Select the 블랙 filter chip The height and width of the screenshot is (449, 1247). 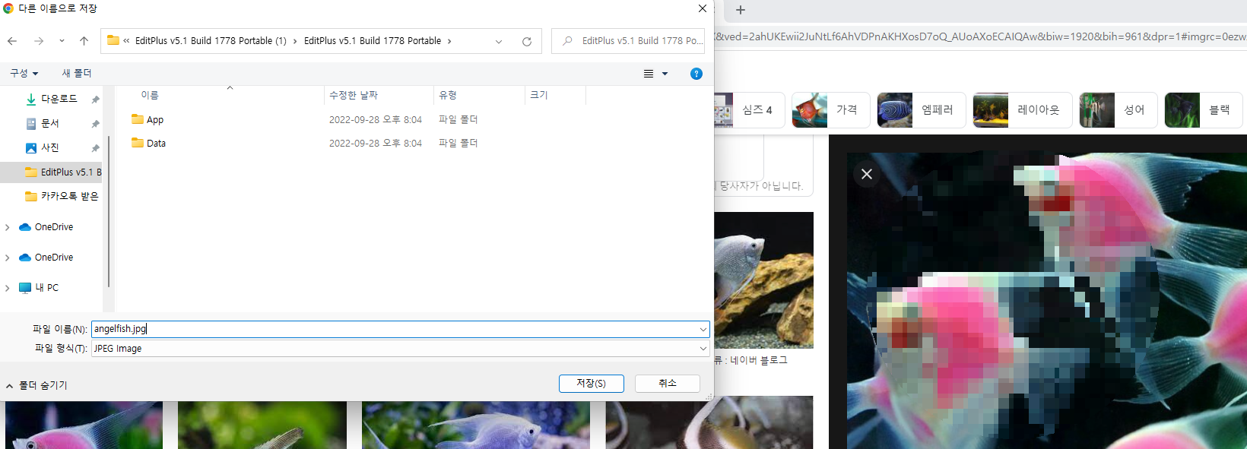coord(1203,110)
